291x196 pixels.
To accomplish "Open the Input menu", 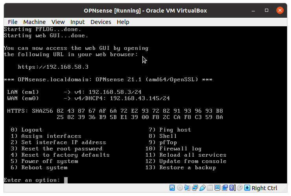I will (x=77, y=22).
